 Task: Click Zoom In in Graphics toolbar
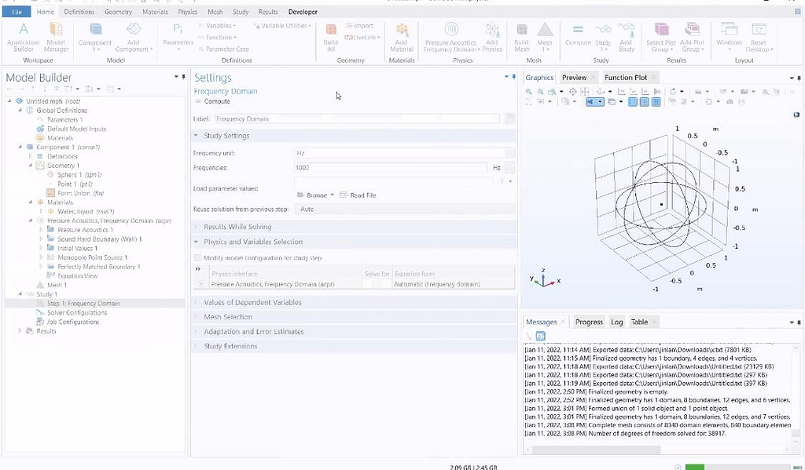coord(529,92)
